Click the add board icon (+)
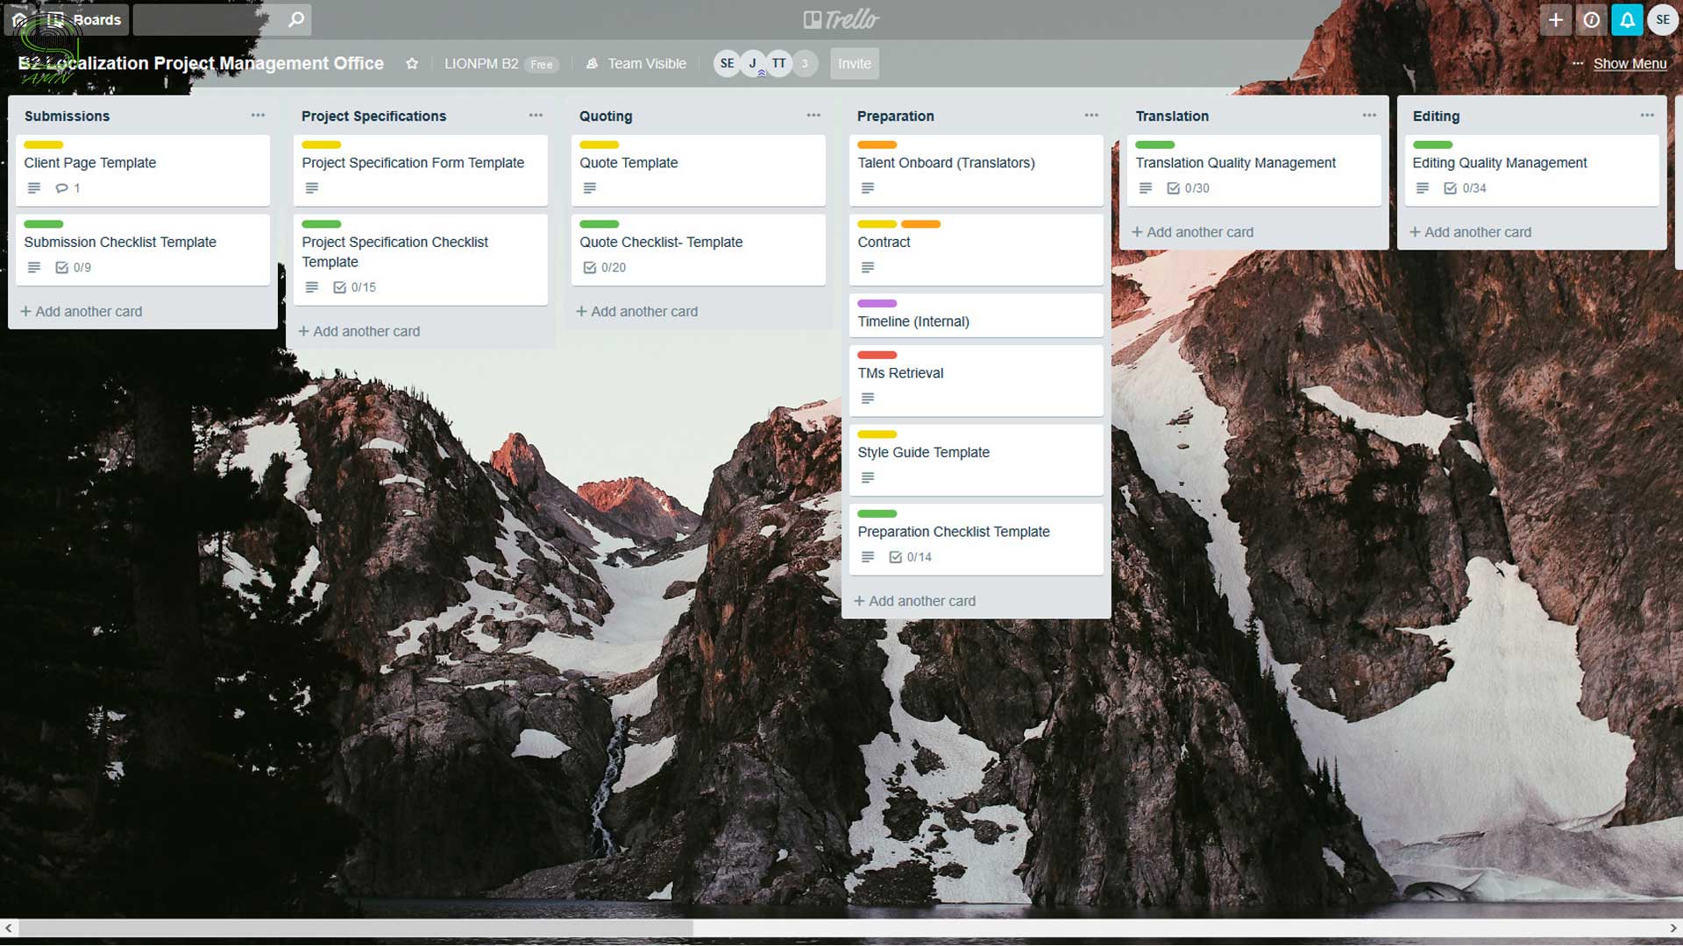 tap(1556, 19)
